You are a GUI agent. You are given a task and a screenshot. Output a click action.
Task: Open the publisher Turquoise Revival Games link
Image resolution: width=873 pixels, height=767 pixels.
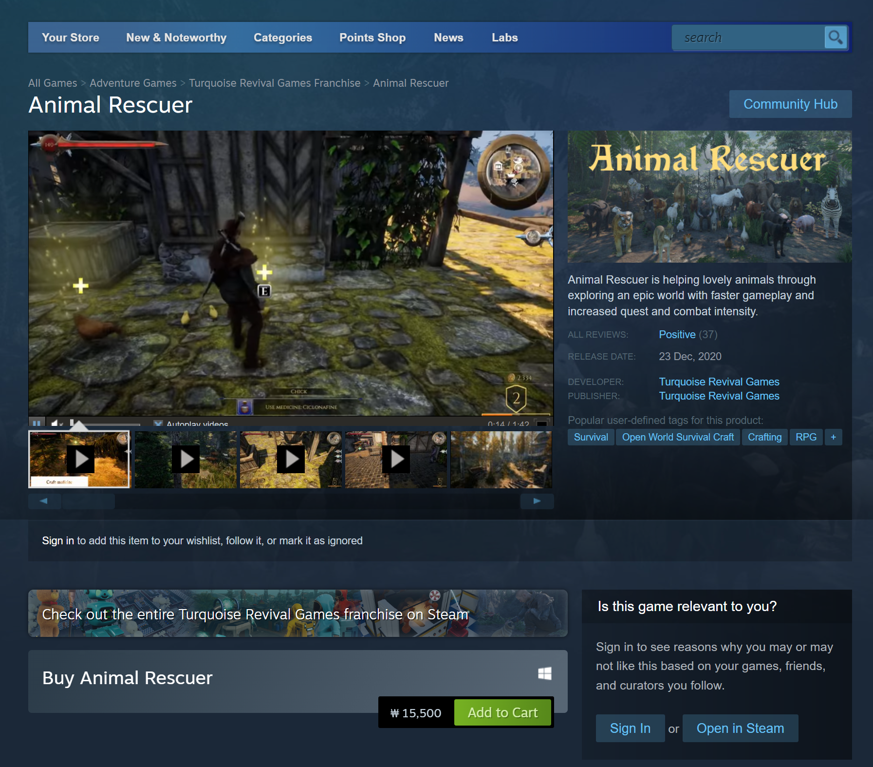click(x=719, y=396)
